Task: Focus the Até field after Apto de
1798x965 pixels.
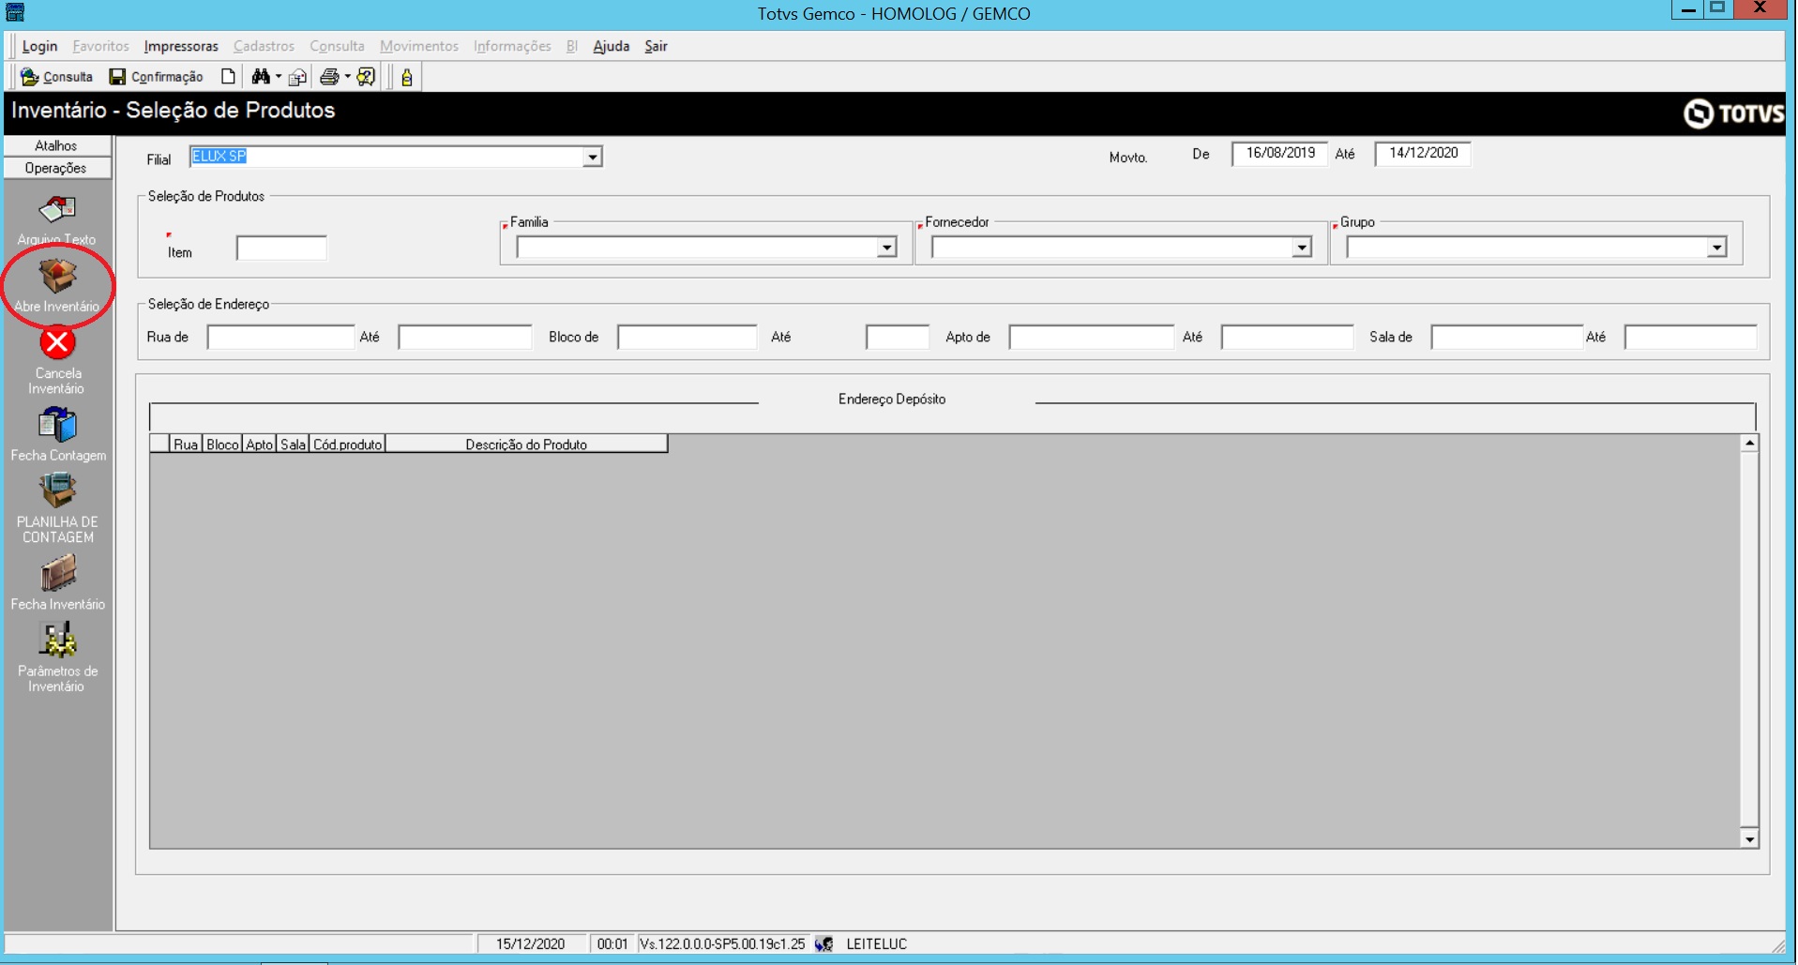Action: [x=1287, y=337]
